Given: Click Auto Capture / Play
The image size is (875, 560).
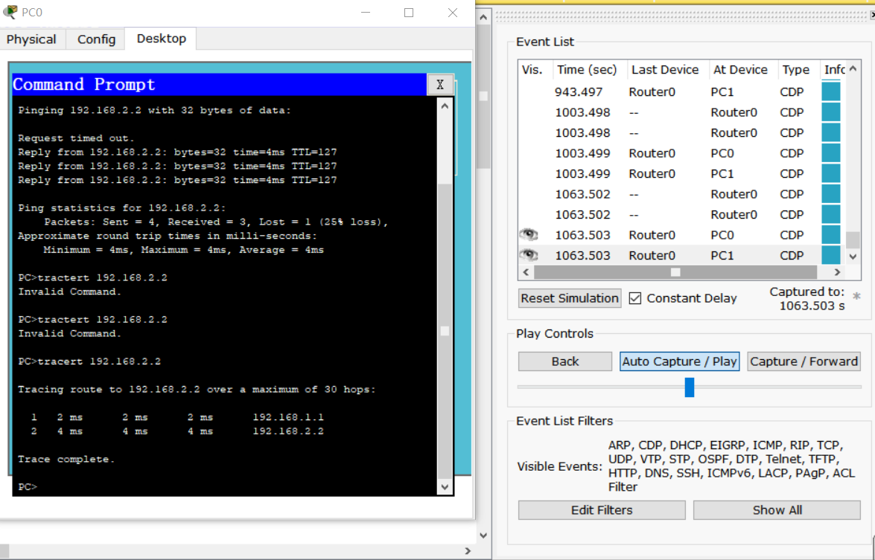Looking at the screenshot, I should coord(678,361).
